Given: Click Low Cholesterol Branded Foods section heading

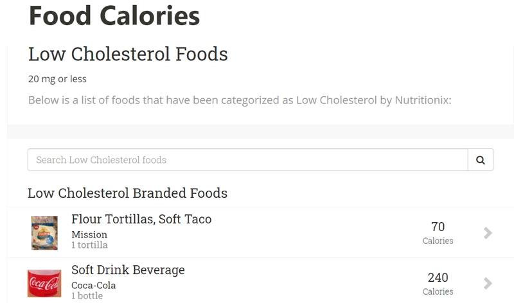Looking at the screenshot, I should pyautogui.click(x=127, y=193).
